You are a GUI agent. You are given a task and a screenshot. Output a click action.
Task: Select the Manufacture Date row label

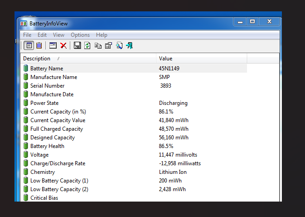tap(52, 94)
